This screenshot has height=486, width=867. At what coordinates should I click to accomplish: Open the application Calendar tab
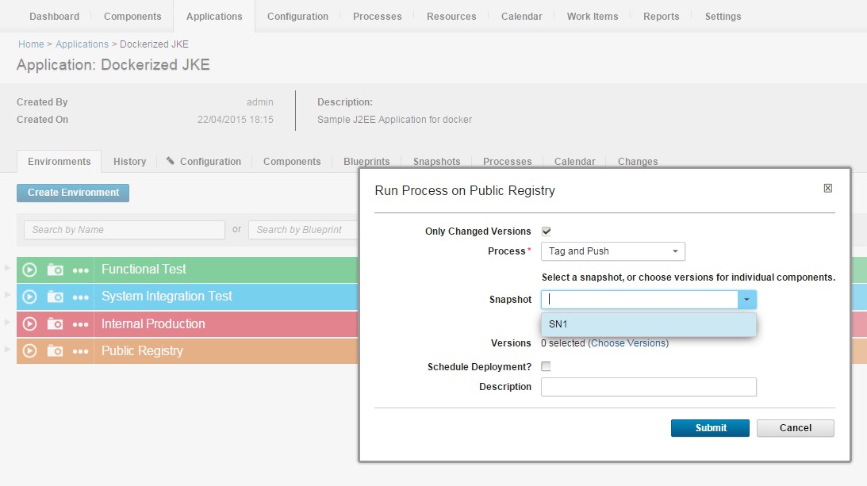[574, 162]
